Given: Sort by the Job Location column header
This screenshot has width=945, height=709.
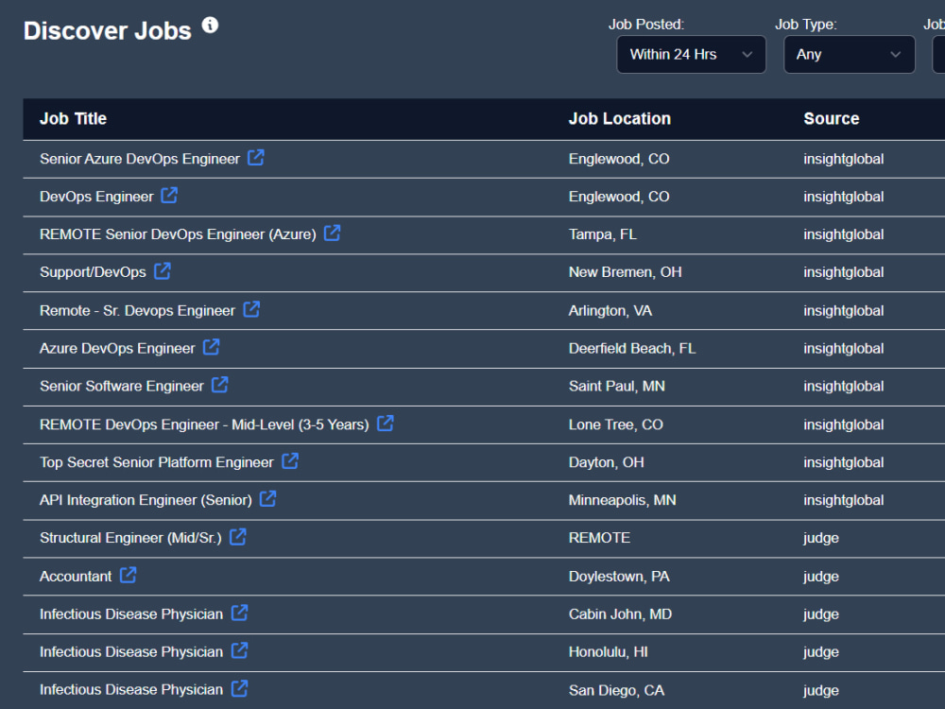Looking at the screenshot, I should [x=620, y=119].
